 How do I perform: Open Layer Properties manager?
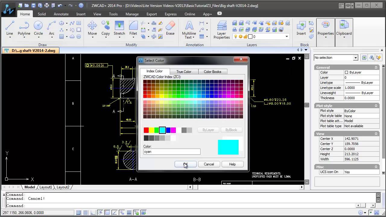[x=222, y=29]
